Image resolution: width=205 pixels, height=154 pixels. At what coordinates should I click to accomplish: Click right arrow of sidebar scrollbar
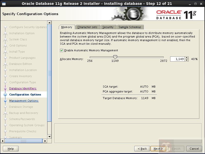pos(45,141)
